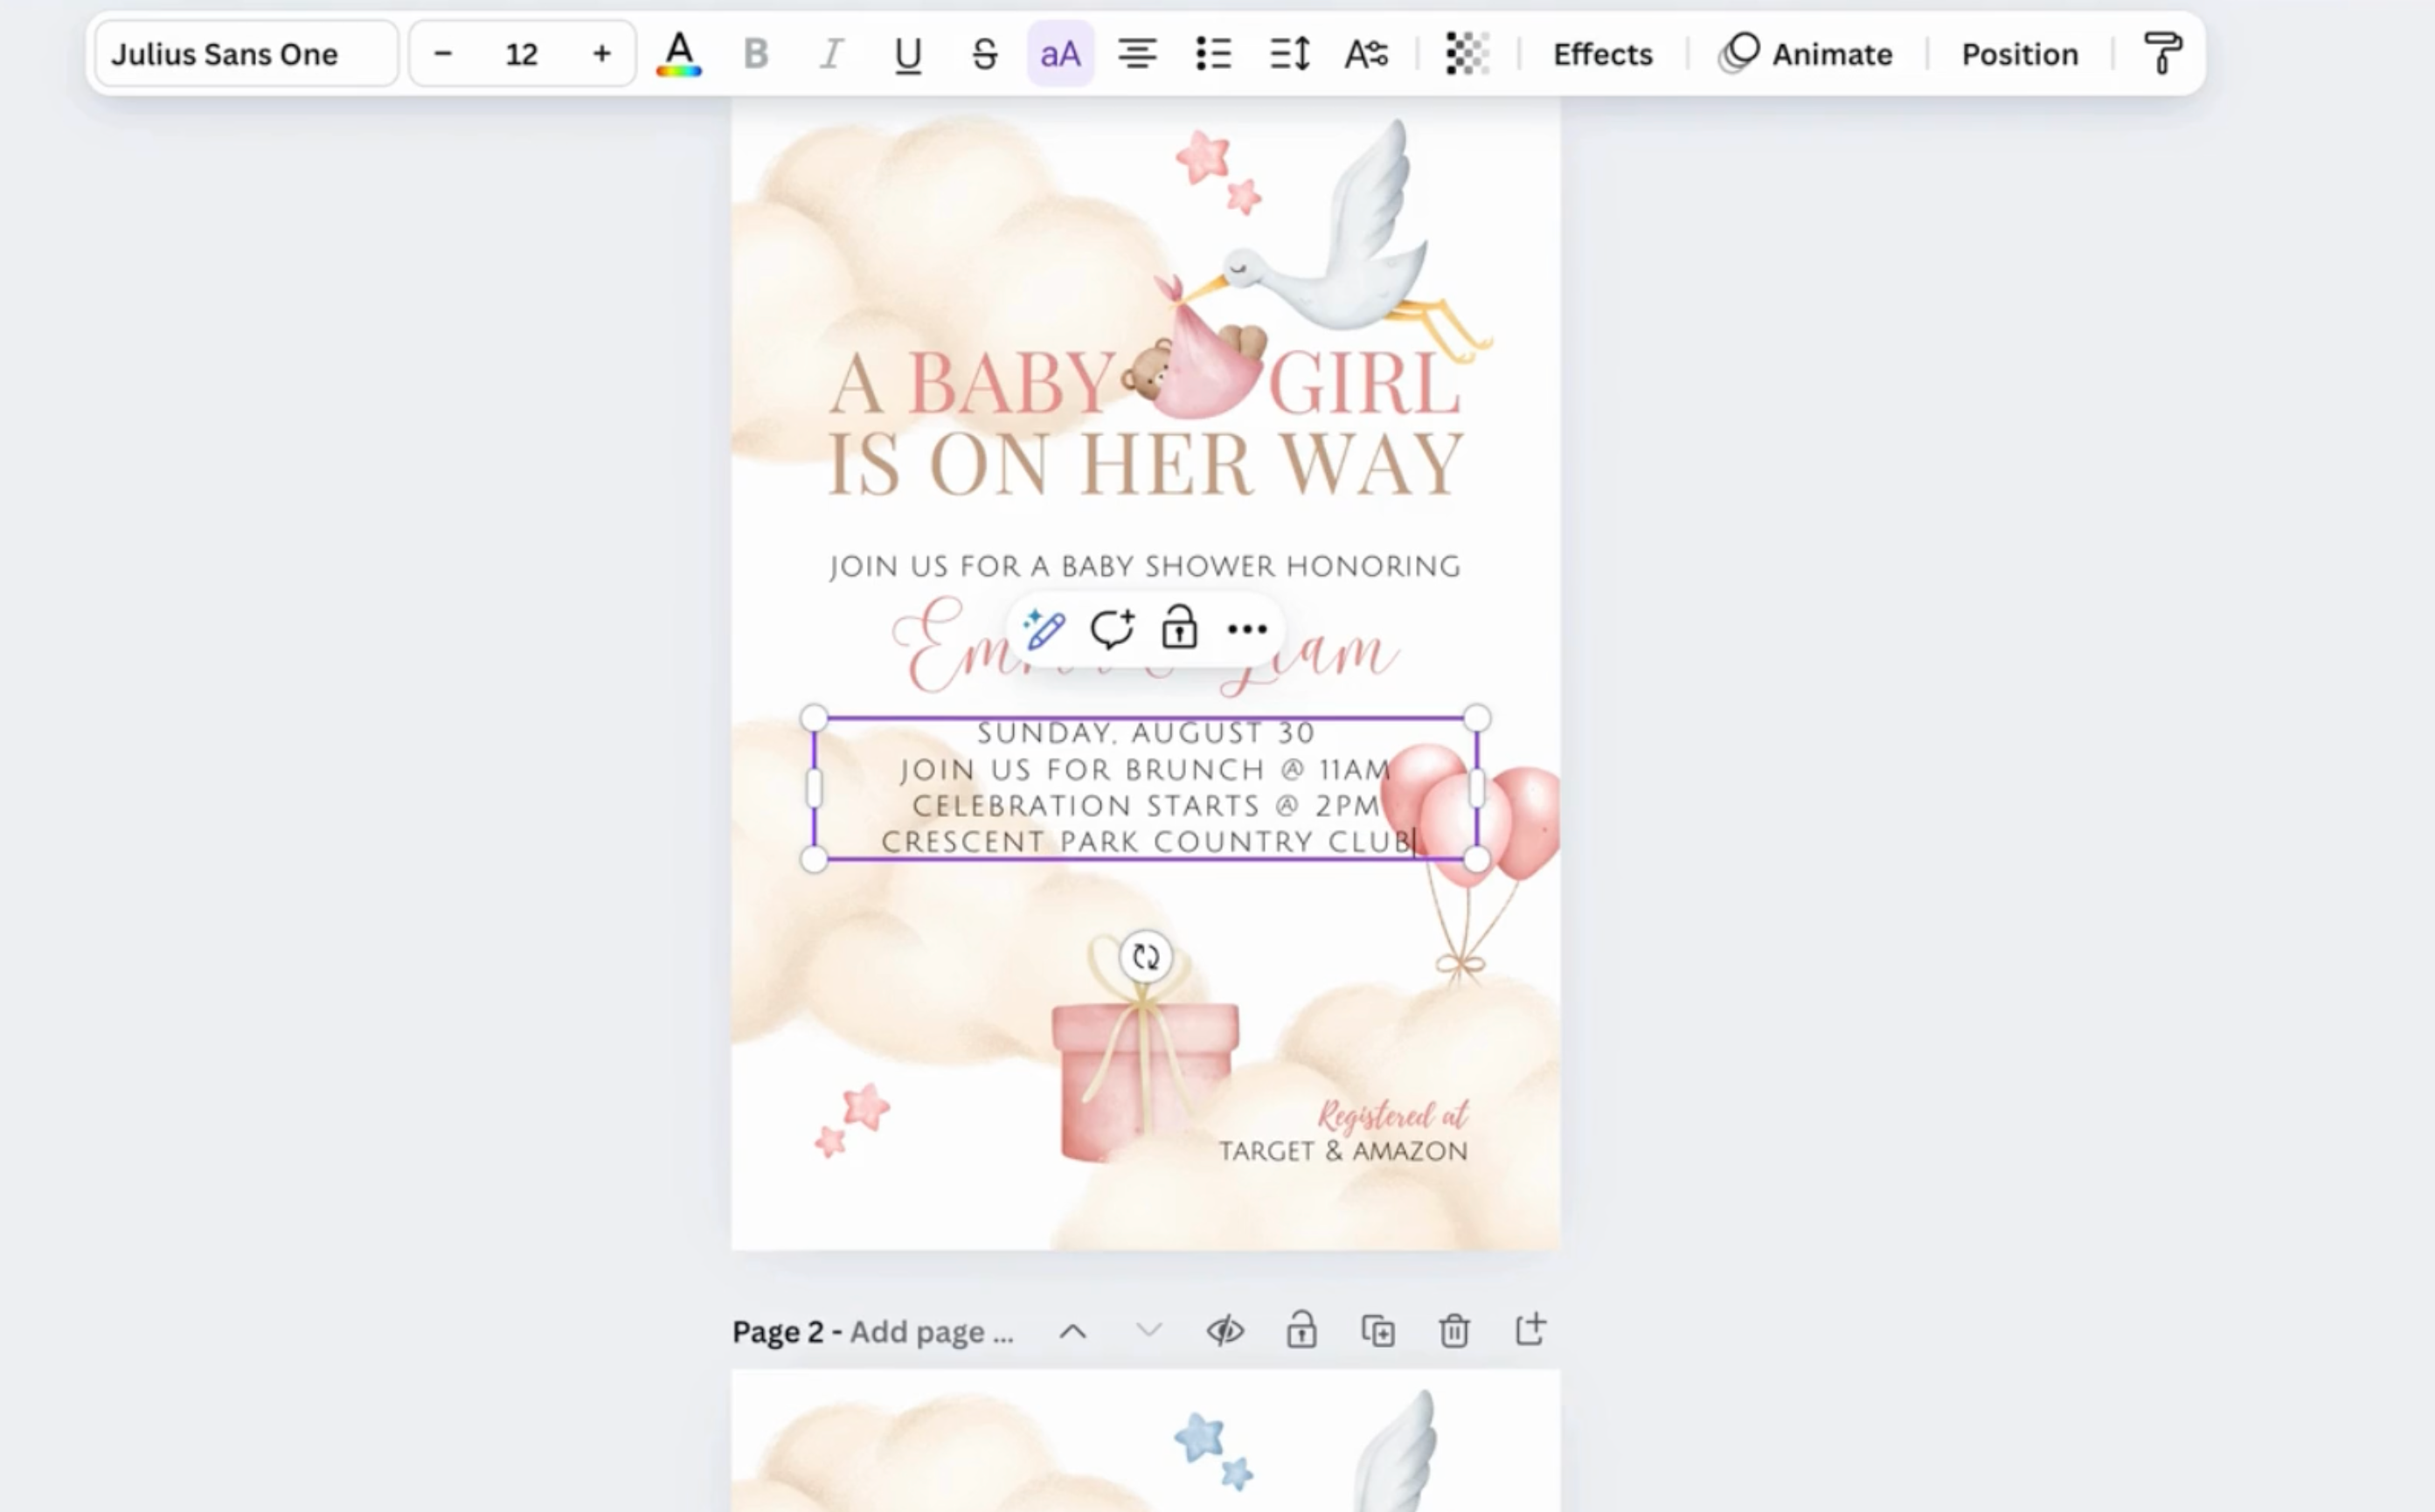Screen dimensions: 2435x1512
Task: Select the 'Registered at' script text
Action: pyautogui.click(x=1393, y=1115)
